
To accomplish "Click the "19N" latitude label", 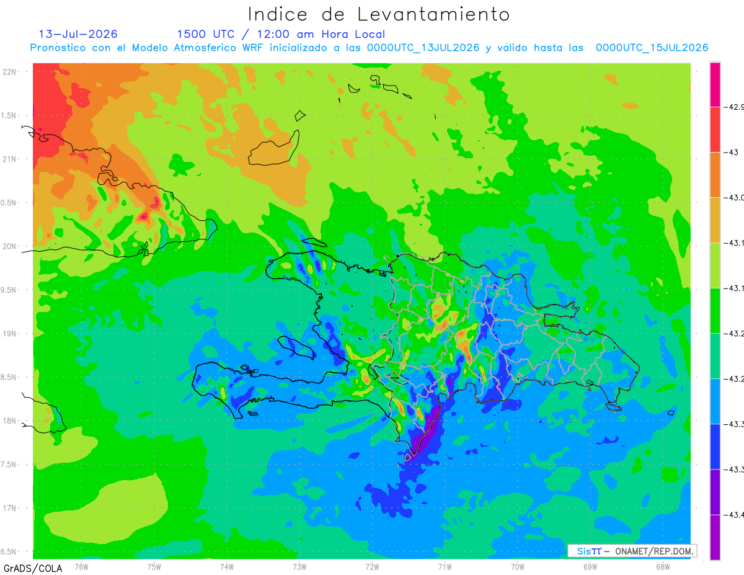I will pos(10,334).
